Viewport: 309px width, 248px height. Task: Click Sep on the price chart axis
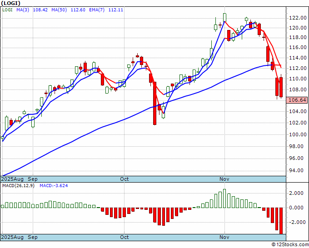click(33, 179)
